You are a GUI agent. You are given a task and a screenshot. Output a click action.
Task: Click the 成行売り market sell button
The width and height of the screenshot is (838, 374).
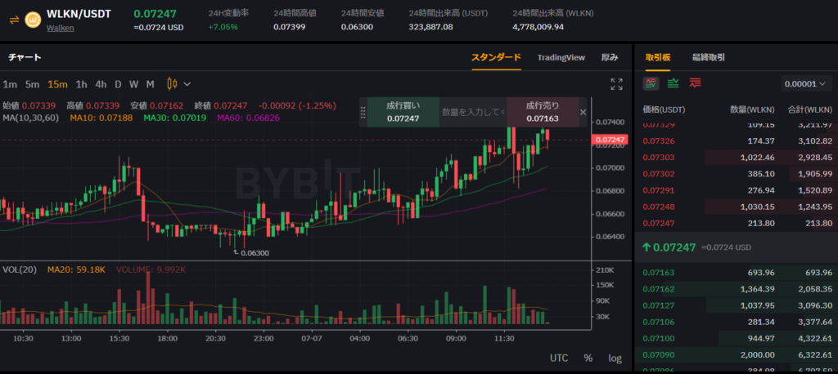pyautogui.click(x=543, y=112)
